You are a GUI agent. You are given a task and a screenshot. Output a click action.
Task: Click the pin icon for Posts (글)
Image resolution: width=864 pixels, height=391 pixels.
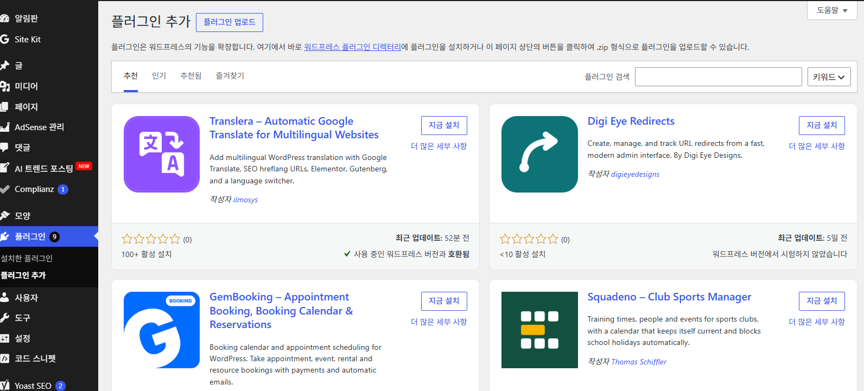click(x=5, y=66)
